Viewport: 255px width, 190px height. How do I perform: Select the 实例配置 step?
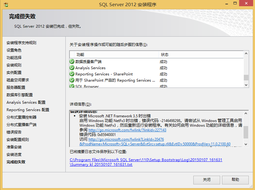pyautogui.click(x=14, y=73)
